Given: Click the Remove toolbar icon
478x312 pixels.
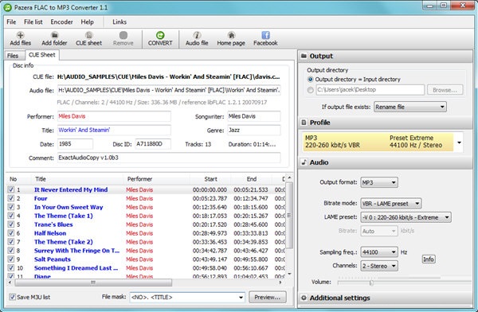Looking at the screenshot, I should 123,35.
